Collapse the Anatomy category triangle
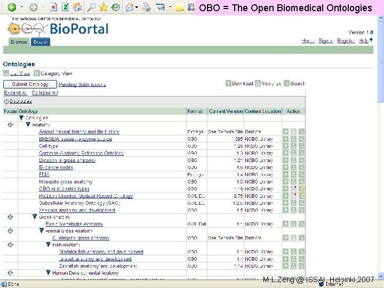384x288 pixels. tap(28, 125)
